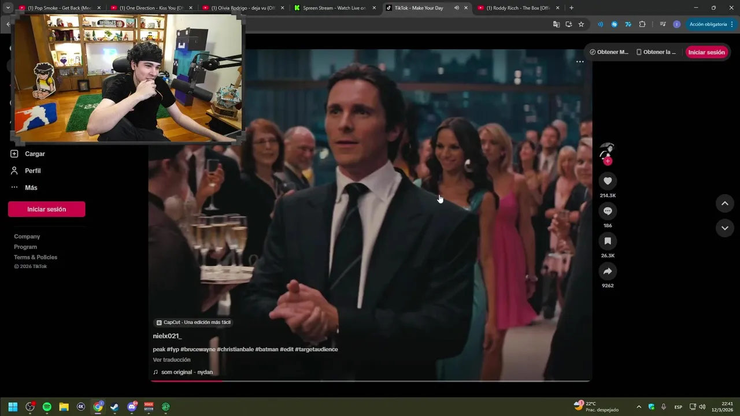
Task: Expand the Program footer section
Action: 25,247
